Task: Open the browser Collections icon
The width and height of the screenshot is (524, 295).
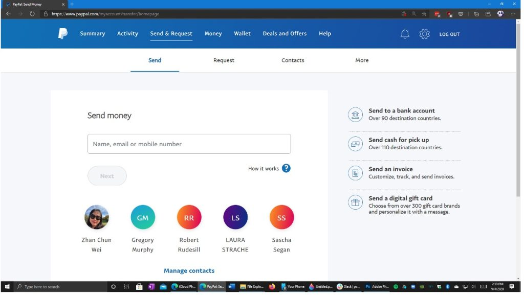Action: [x=476, y=14]
